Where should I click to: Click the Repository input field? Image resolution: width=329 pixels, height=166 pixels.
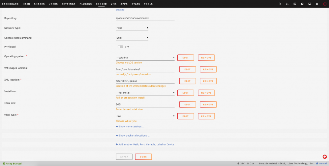(x=145, y=18)
